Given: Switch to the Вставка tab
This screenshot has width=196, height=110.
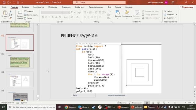Looking at the screenshot, I should (x=25, y=7).
